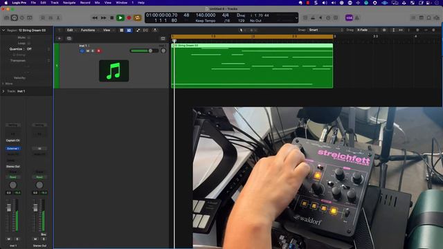Click the grid view icon in tracks toolbar

click(x=122, y=30)
